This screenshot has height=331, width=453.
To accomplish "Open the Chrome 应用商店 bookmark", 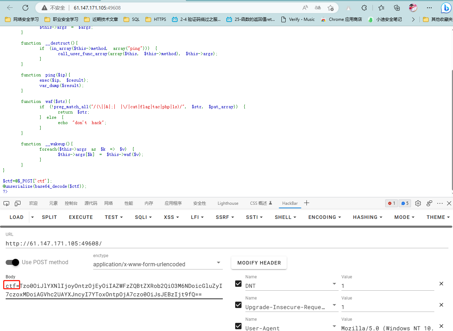I will point(341,19).
